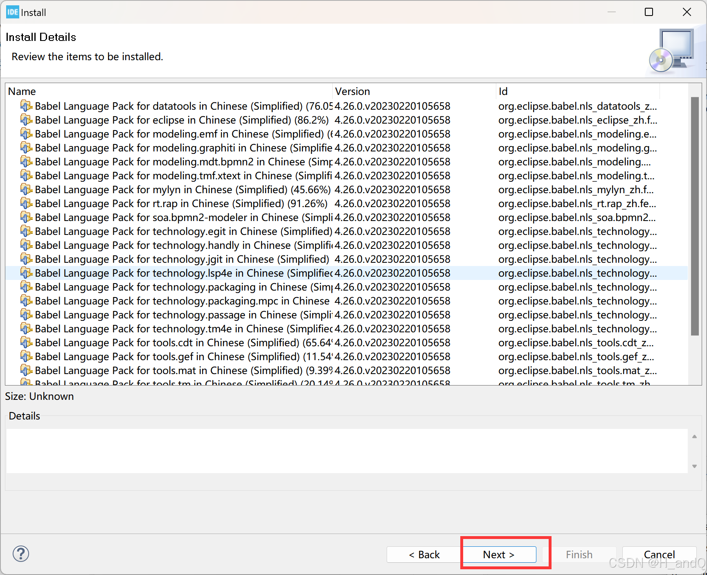
Task: Select Babel Language Pack for eclipse row
Action: pyautogui.click(x=346, y=120)
